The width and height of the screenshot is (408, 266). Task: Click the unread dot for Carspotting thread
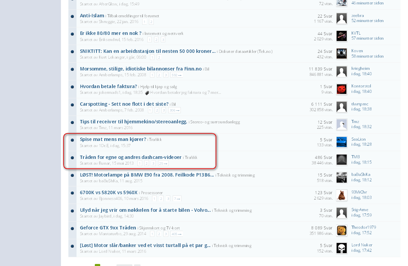[x=72, y=105]
